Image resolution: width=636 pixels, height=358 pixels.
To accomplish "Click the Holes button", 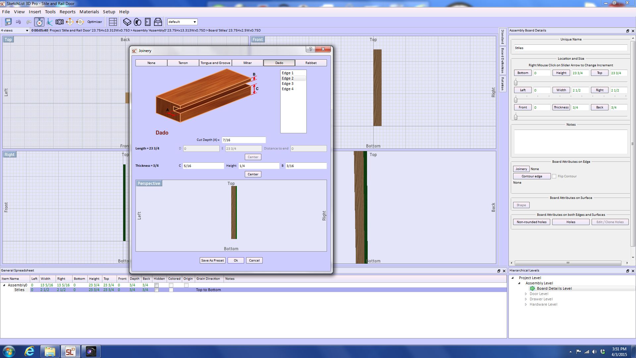I will (571, 222).
